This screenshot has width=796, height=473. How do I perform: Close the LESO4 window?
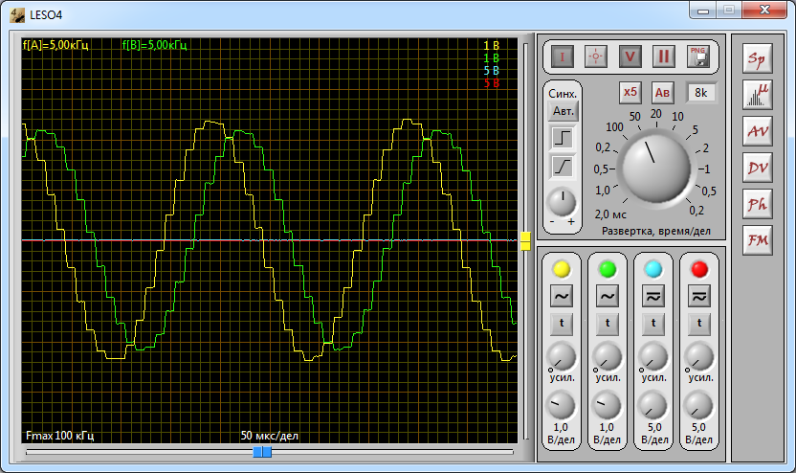(764, 10)
